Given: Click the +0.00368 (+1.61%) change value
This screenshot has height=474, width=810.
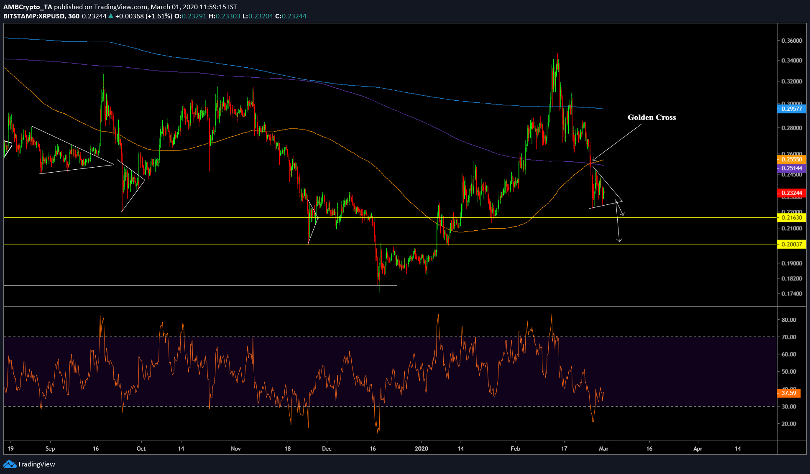Looking at the screenshot, I should 144,16.
